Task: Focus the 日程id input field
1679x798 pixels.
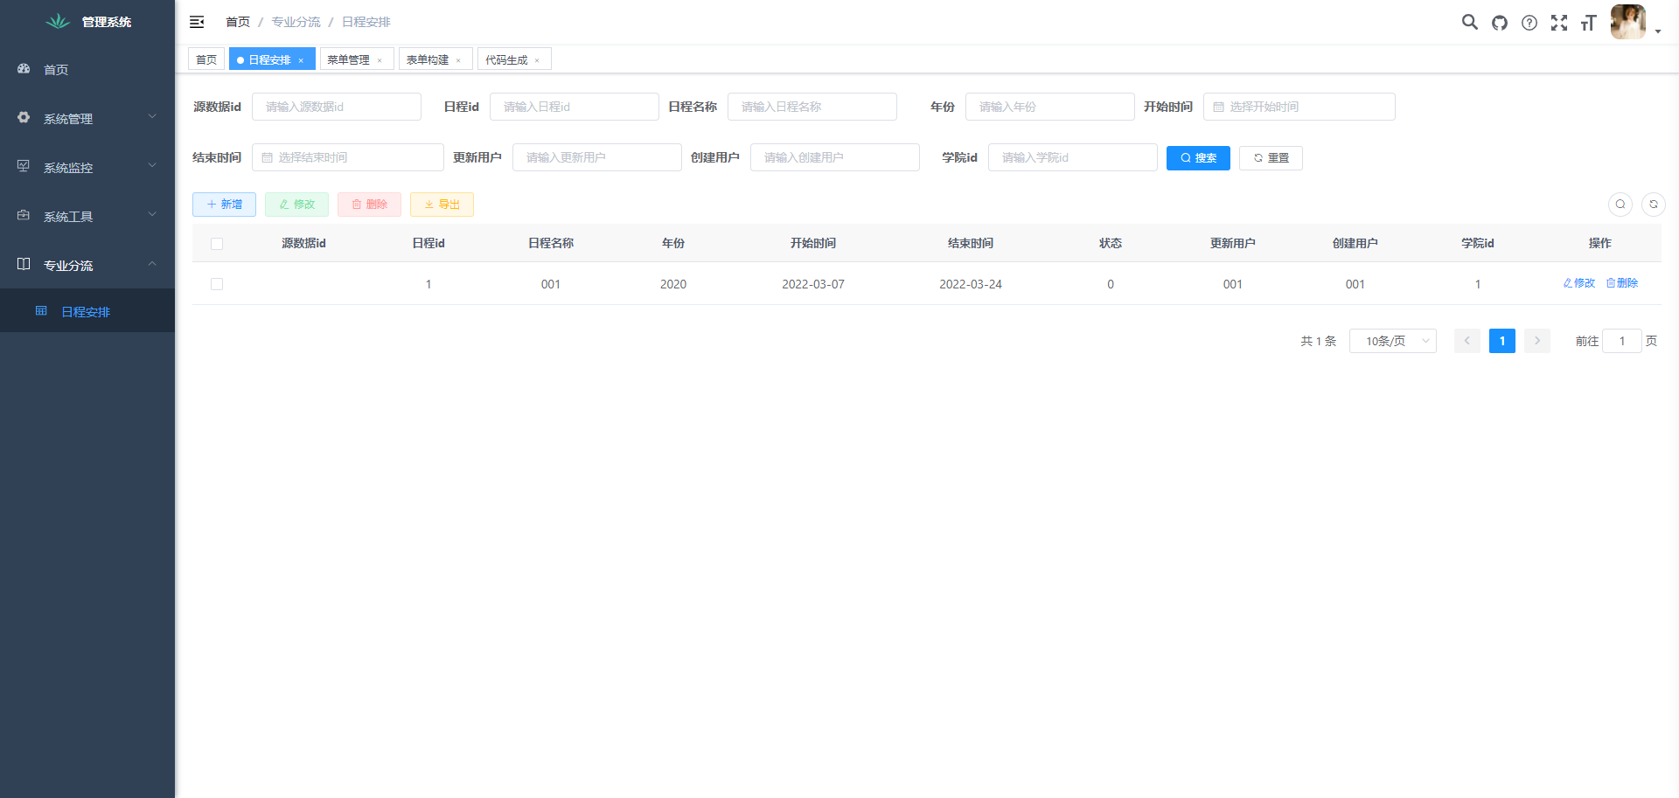Action: point(575,107)
